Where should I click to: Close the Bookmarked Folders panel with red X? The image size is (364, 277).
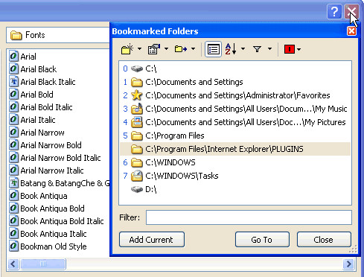(351, 31)
